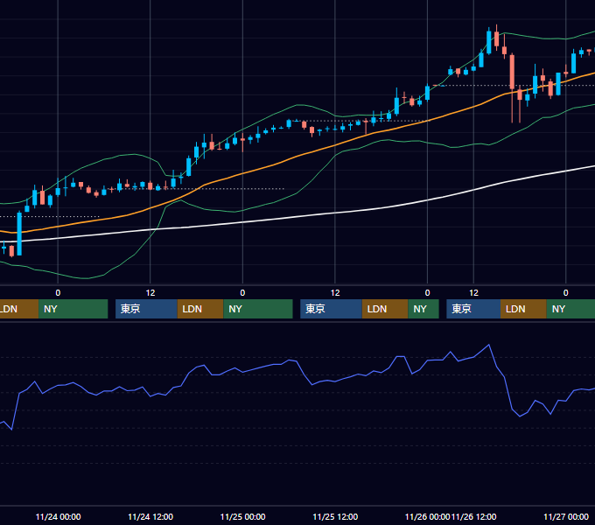The height and width of the screenshot is (525, 595).
Task: Select the 東京 session block covering 11/24 12:00
Action: coord(146,309)
